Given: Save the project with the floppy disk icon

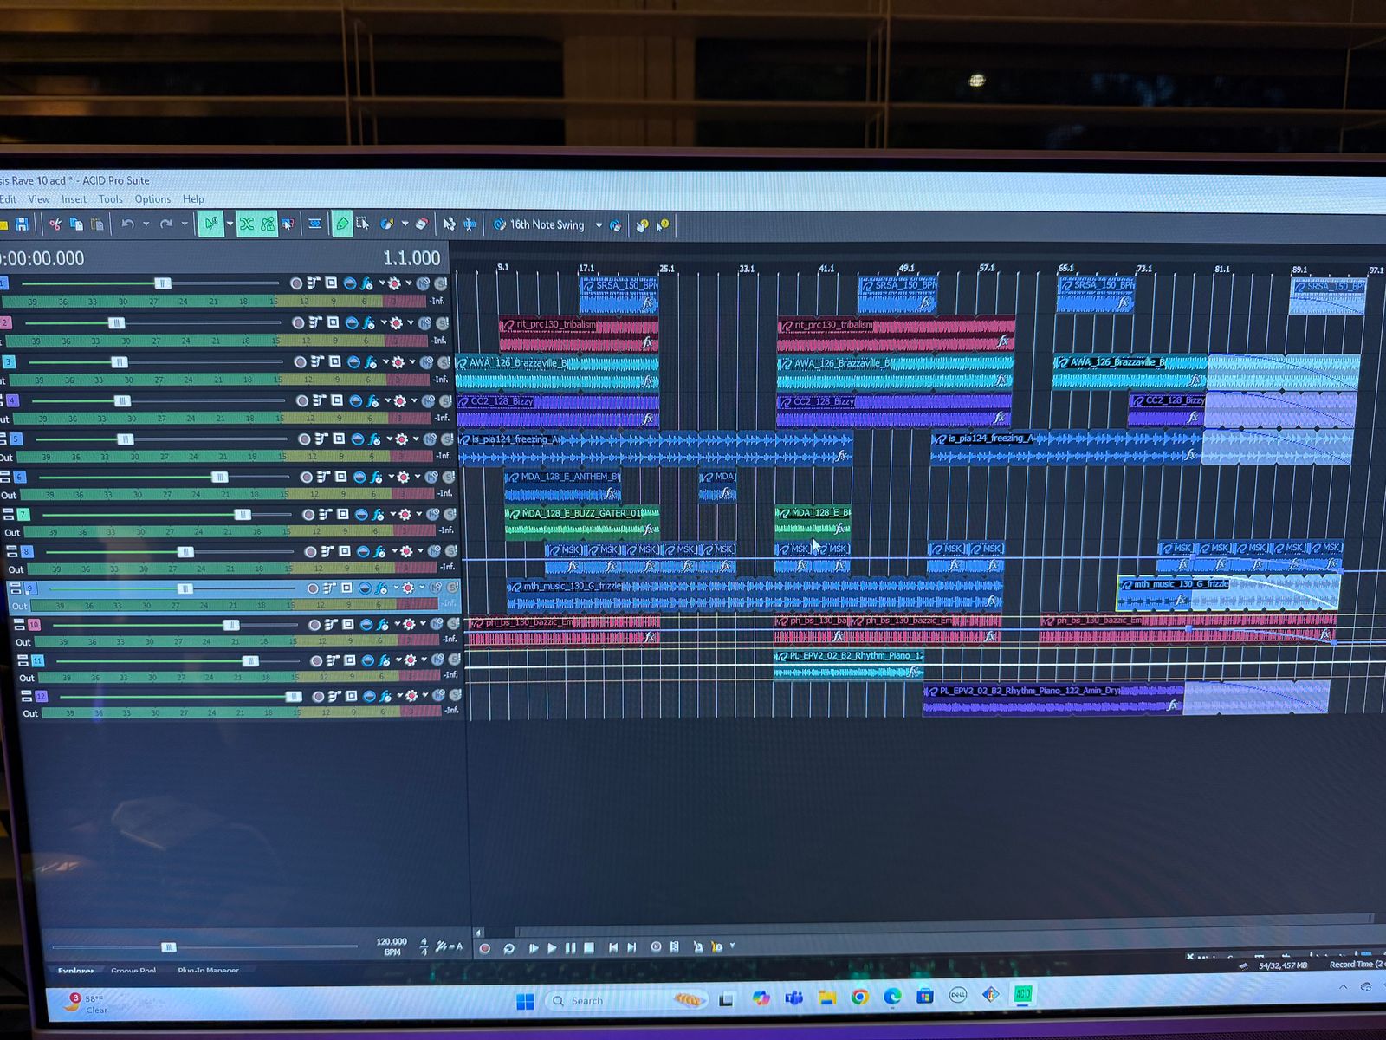Looking at the screenshot, I should [22, 224].
